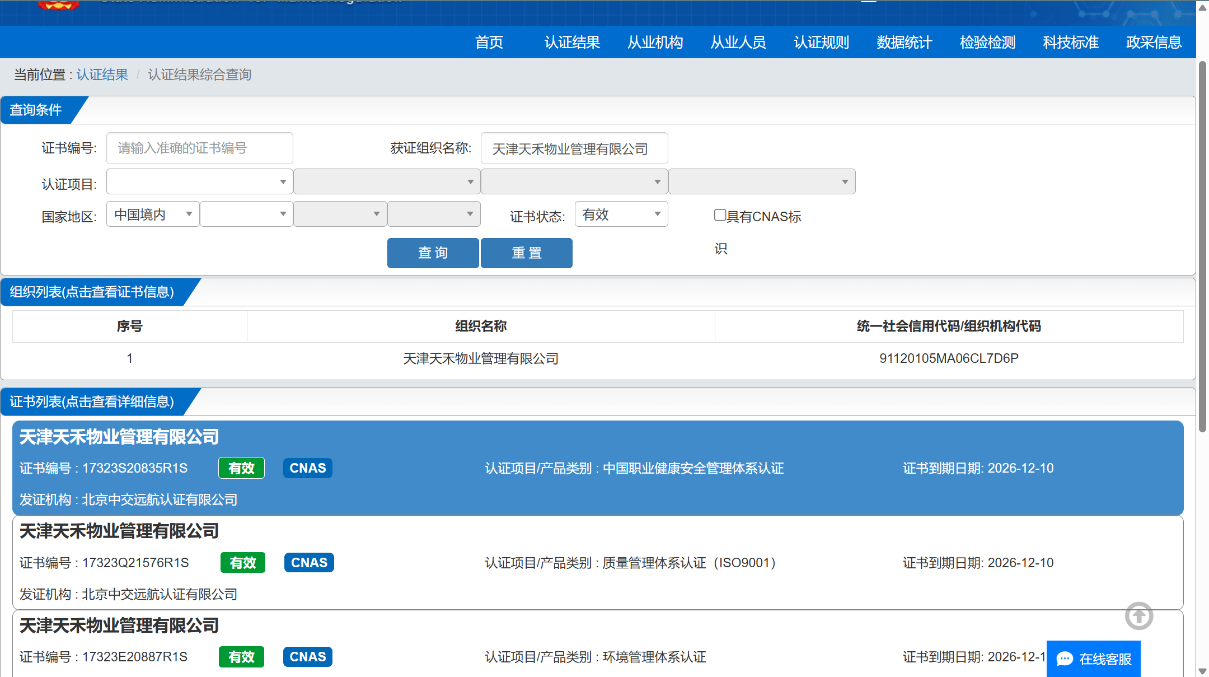Go to the 首页 menu item
Viewport: 1209px width, 677px height.
coord(489,42)
